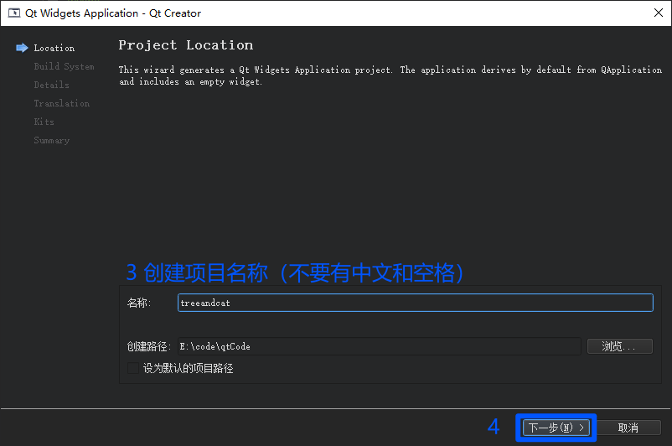Focus the 创建路径 field E:\code\qtCode
The width and height of the screenshot is (672, 446).
coord(380,346)
